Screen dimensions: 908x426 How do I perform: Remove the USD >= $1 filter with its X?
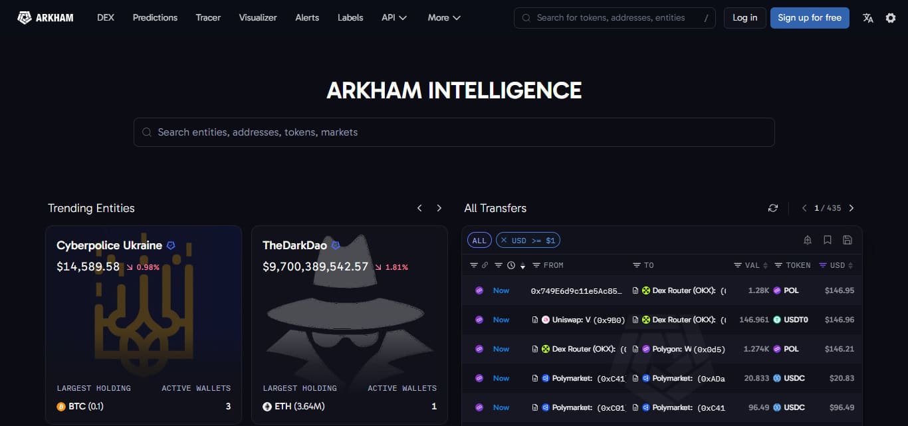504,240
